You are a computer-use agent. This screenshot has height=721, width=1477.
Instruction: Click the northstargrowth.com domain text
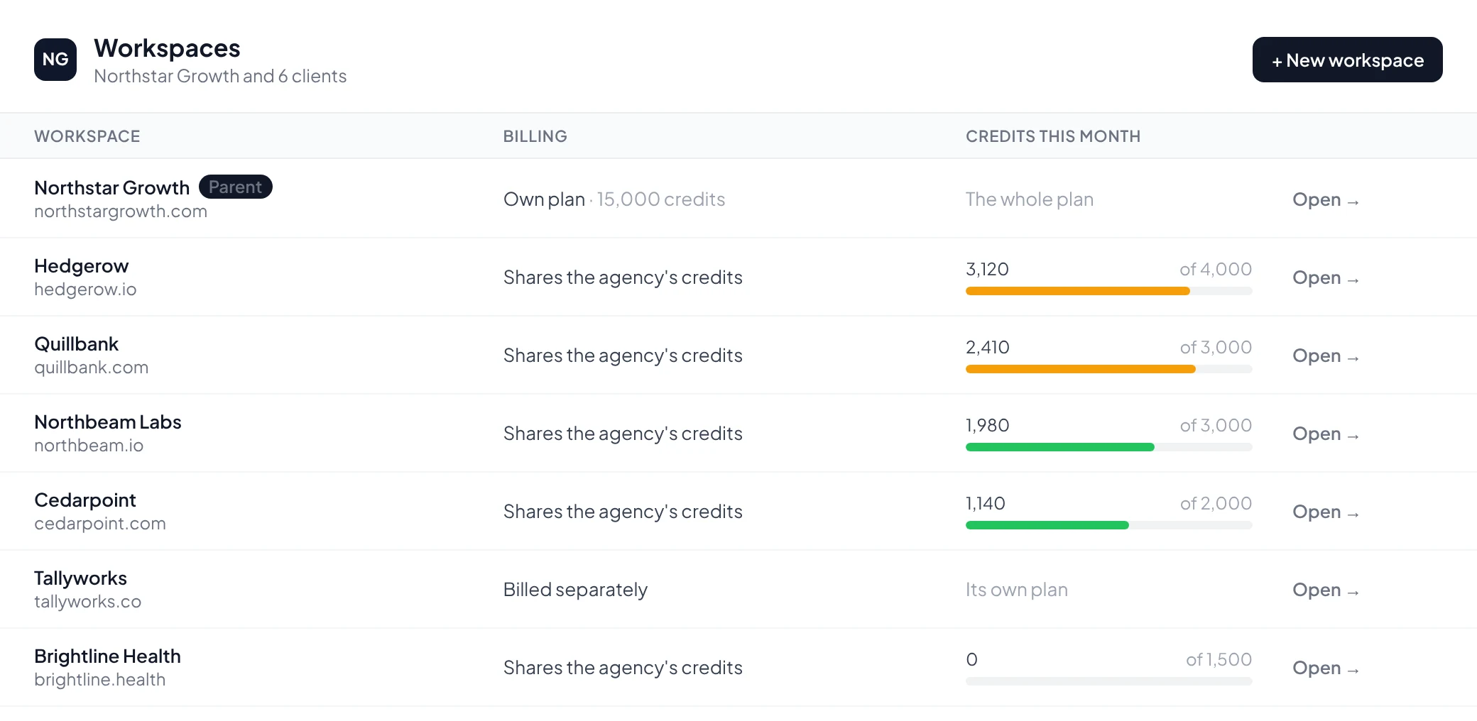click(x=121, y=211)
